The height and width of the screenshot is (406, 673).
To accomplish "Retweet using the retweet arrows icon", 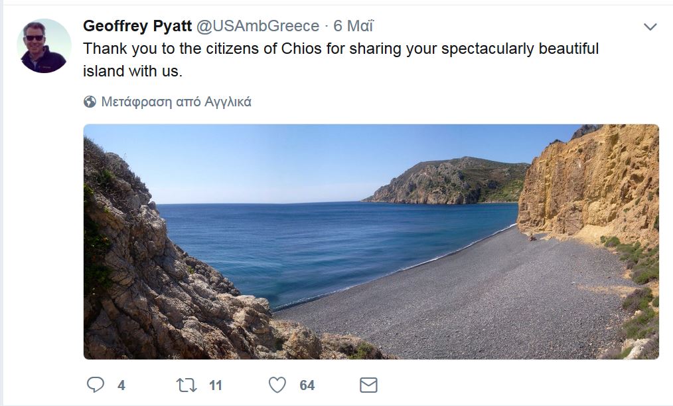I will click(187, 385).
